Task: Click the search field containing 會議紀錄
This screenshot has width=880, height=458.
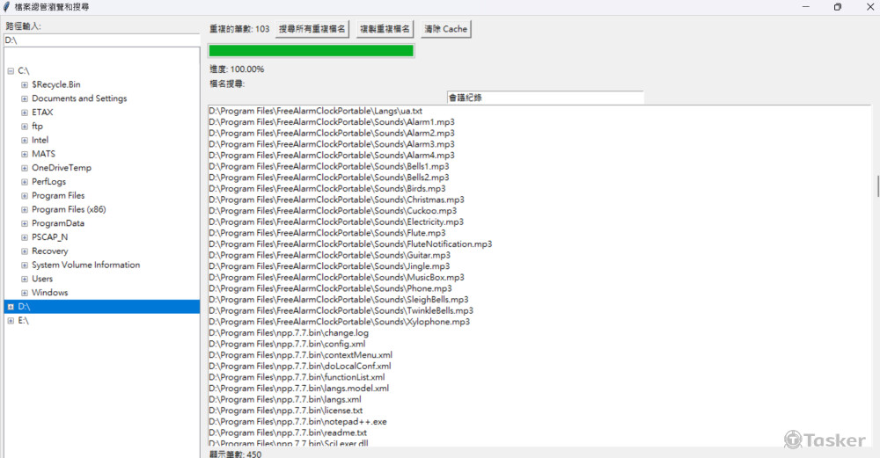Action: click(x=545, y=98)
